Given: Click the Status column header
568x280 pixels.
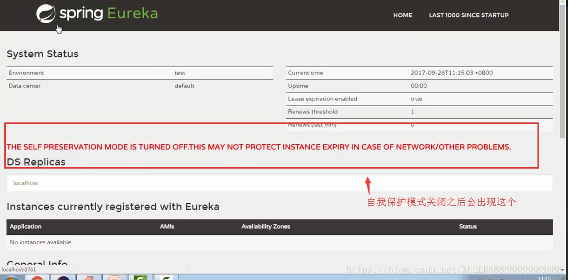Looking at the screenshot, I should coord(467,226).
